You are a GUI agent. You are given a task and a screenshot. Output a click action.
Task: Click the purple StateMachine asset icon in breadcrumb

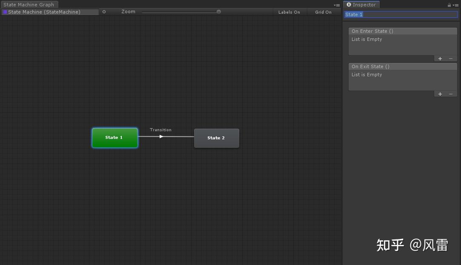tap(5, 12)
